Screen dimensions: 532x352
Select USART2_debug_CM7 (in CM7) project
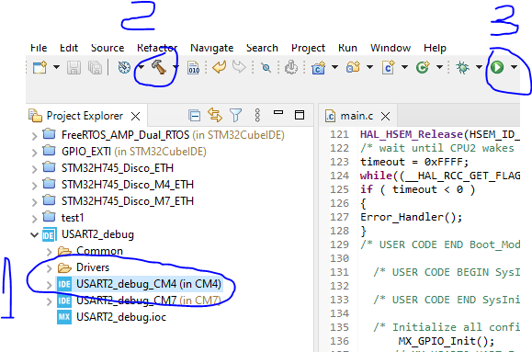(139, 301)
